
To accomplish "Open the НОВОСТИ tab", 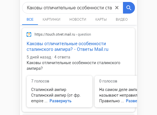I will (x=78, y=19).
